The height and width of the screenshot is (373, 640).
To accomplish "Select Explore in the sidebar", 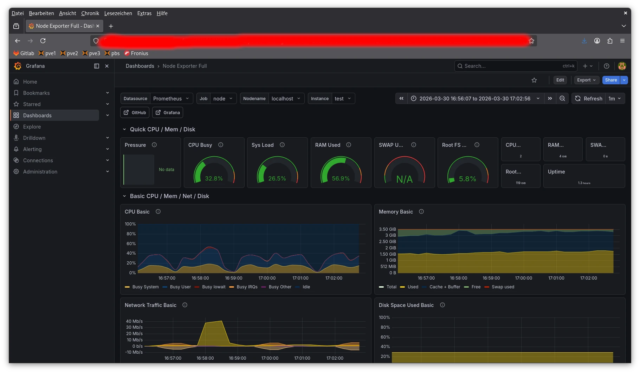I will pos(32,127).
